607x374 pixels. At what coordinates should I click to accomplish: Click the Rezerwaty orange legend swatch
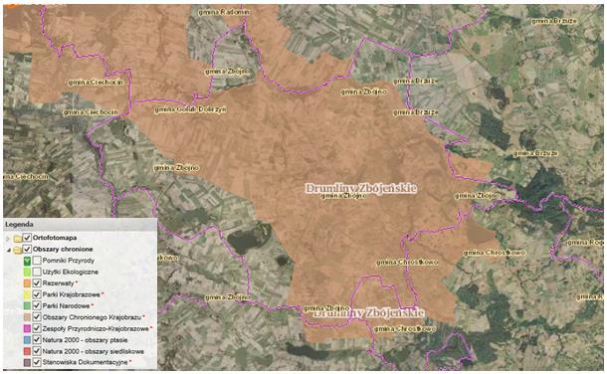click(x=27, y=283)
